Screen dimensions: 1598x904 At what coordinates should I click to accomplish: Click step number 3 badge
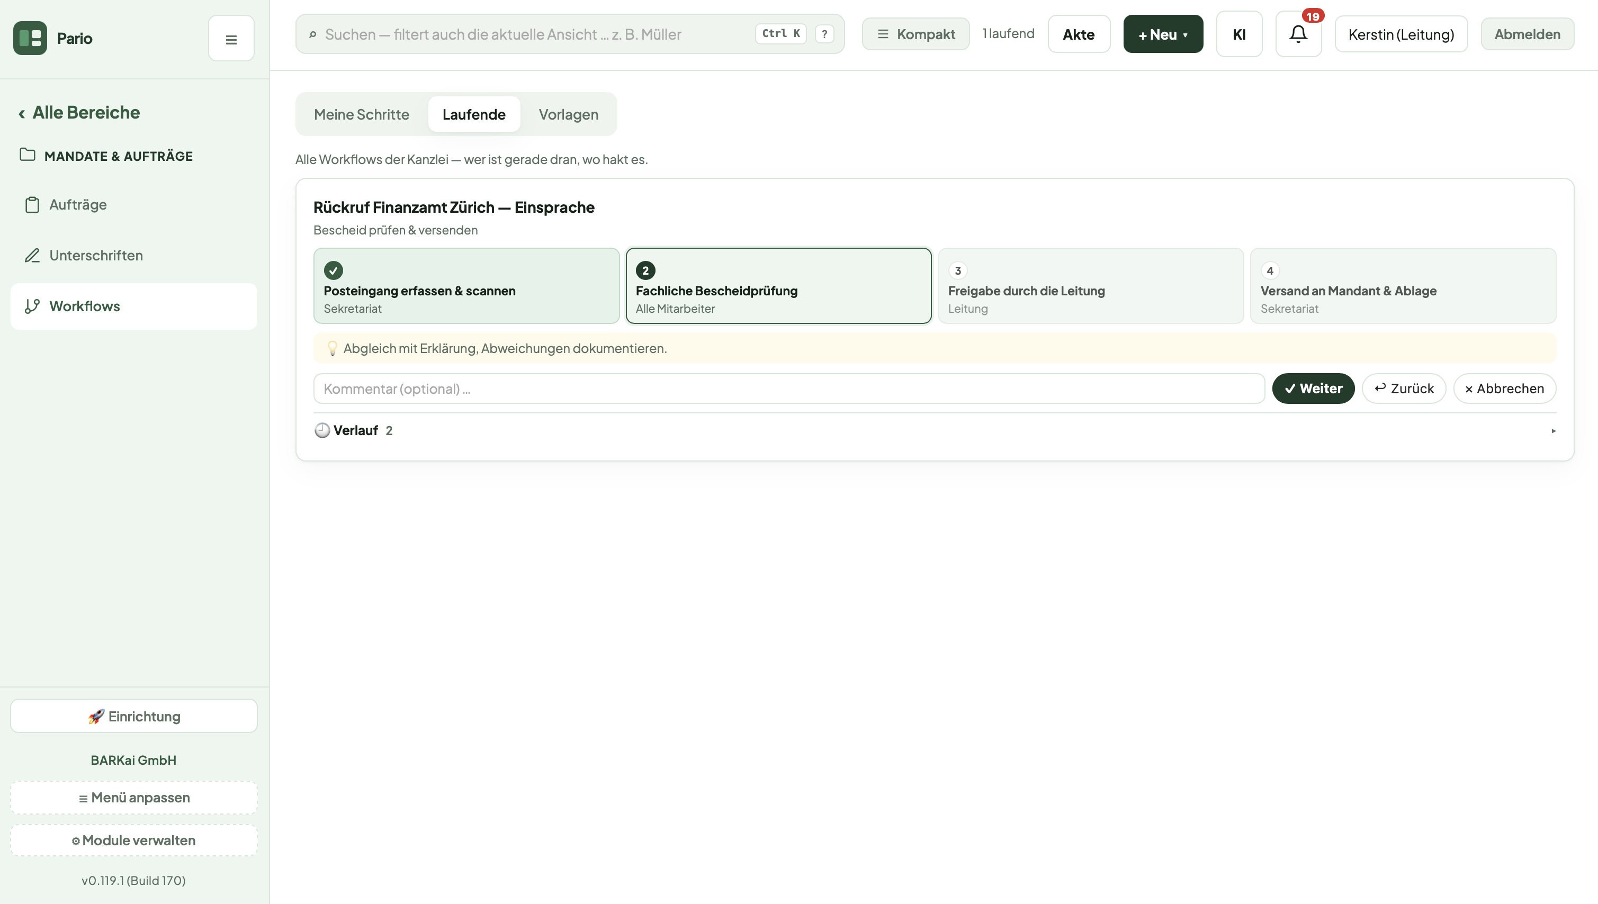[x=958, y=270]
